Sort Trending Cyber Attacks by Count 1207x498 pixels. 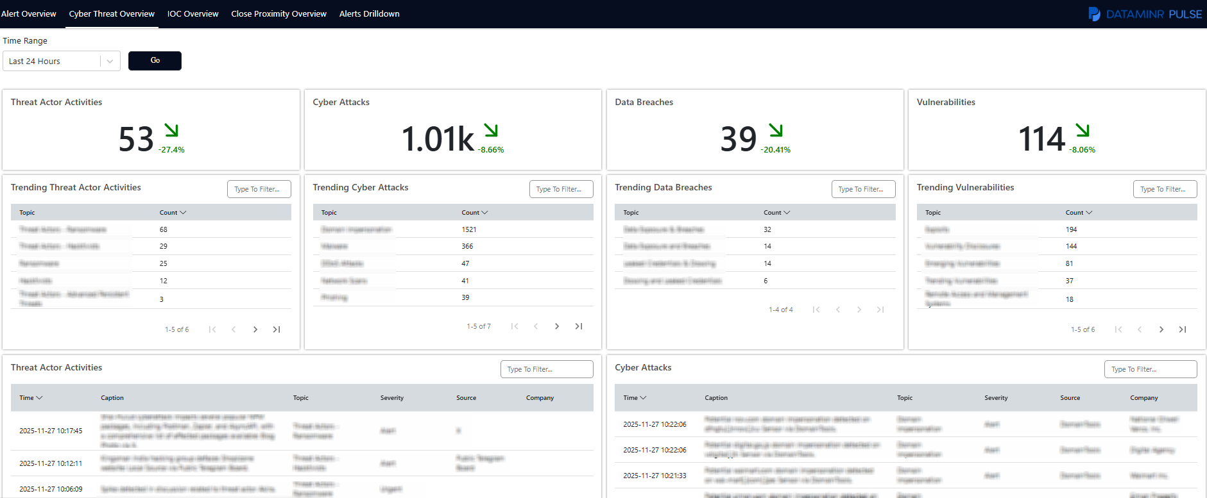475,212
